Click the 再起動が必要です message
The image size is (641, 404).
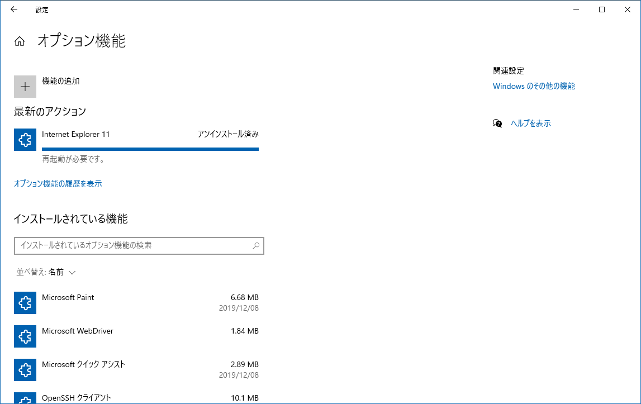click(73, 159)
